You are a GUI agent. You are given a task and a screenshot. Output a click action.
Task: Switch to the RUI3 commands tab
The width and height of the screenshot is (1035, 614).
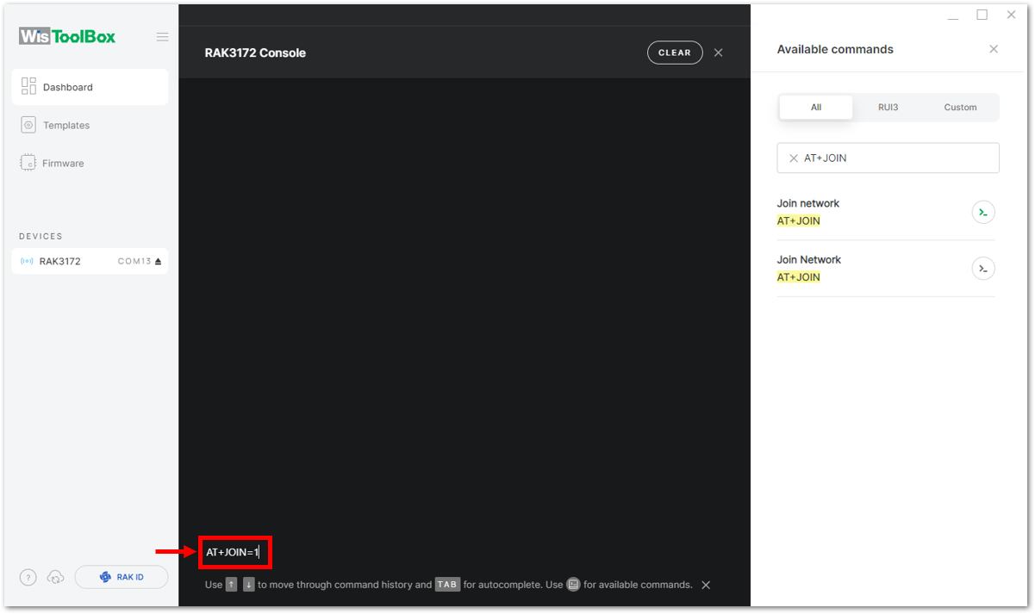click(x=888, y=108)
